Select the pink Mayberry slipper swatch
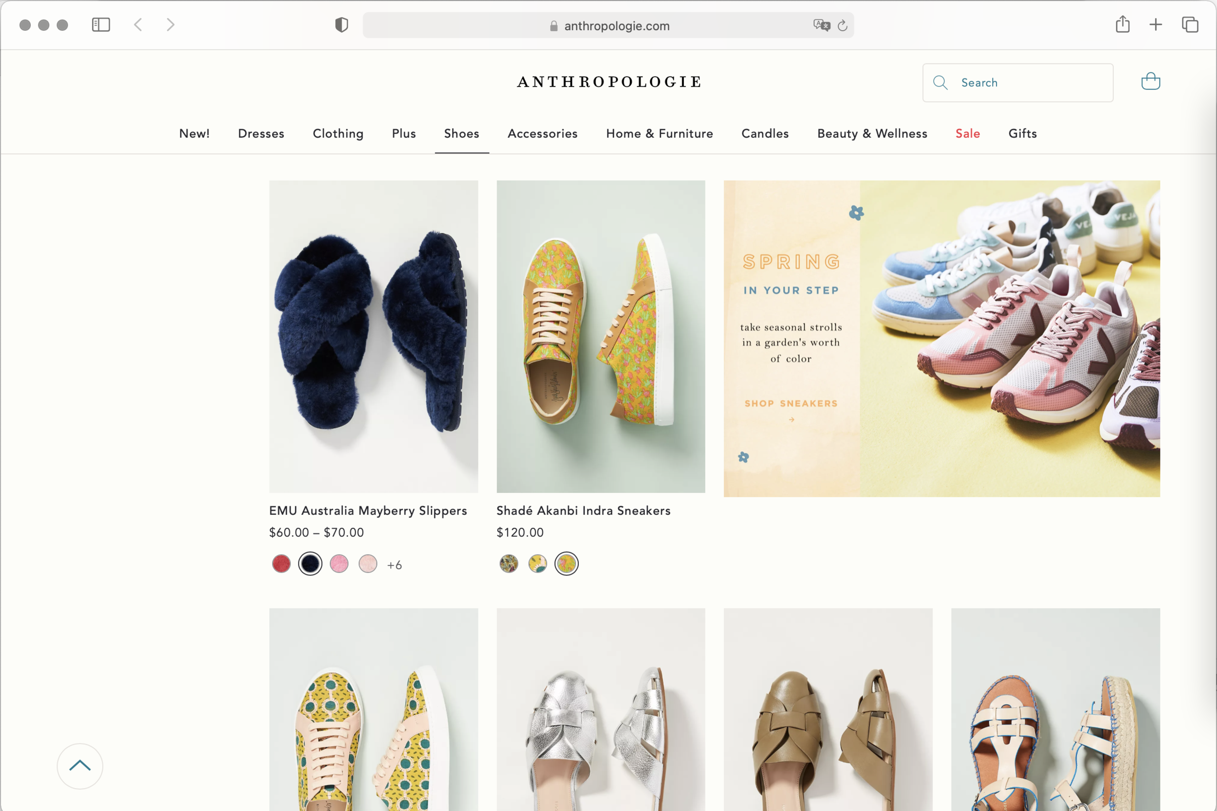The height and width of the screenshot is (811, 1217). point(339,564)
